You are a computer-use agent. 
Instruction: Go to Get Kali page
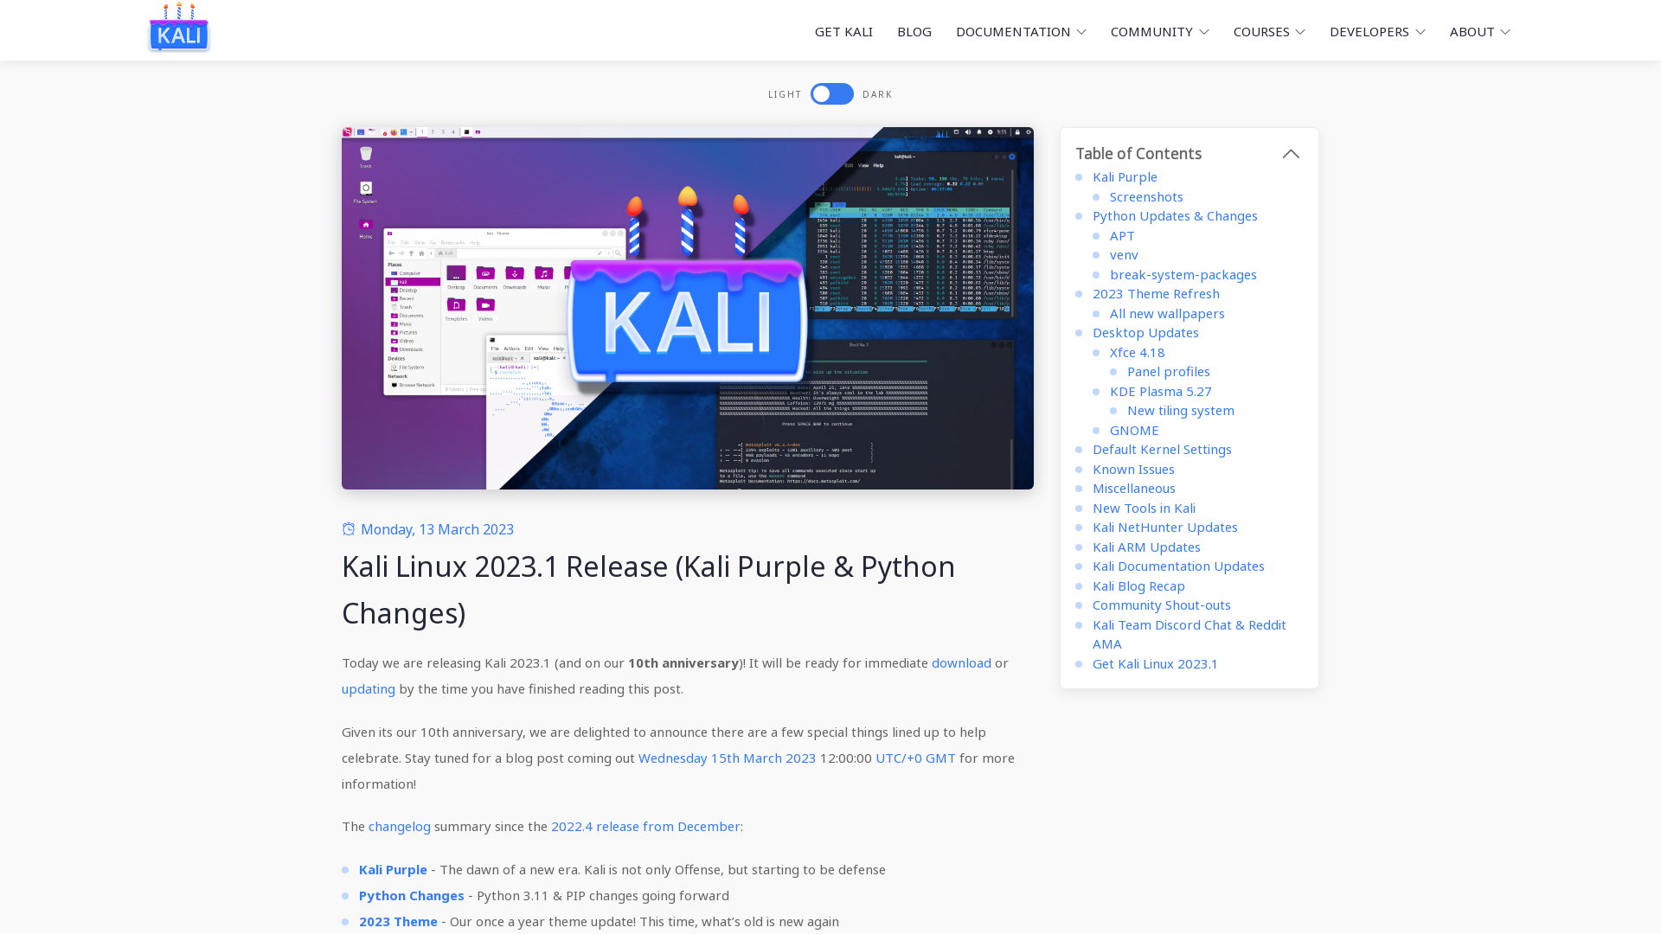click(843, 31)
